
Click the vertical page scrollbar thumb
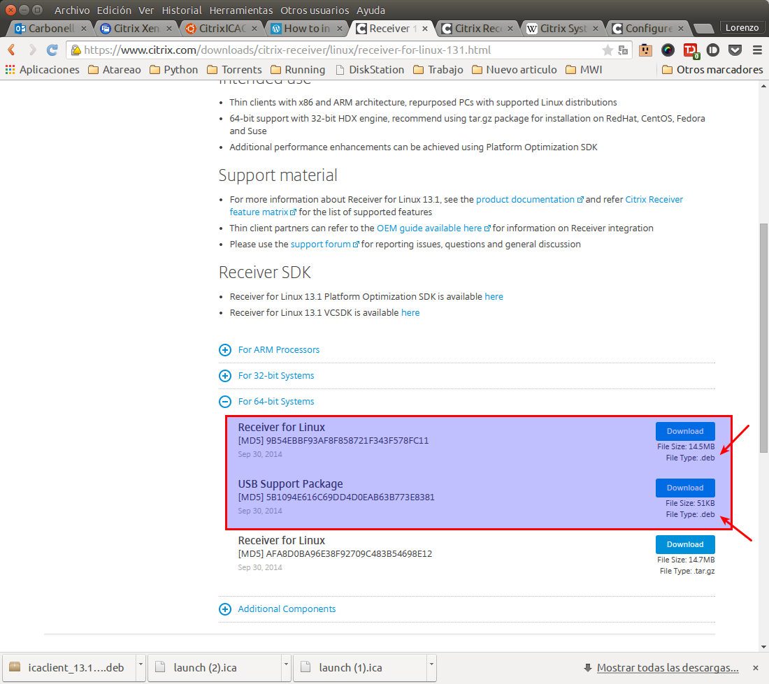click(x=763, y=338)
